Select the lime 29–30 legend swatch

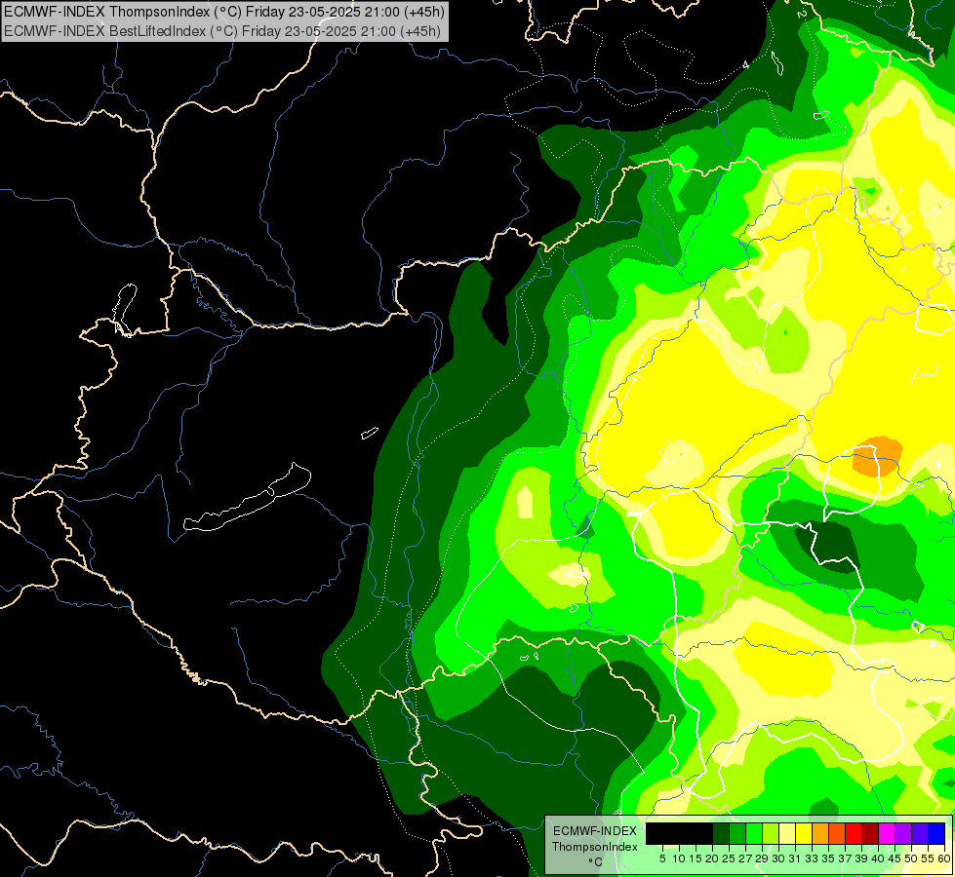771,833
